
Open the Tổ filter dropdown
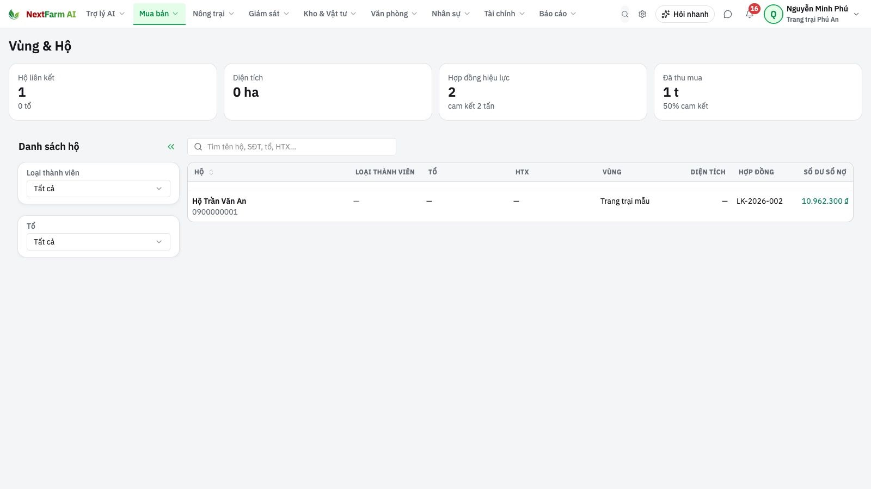click(x=99, y=242)
